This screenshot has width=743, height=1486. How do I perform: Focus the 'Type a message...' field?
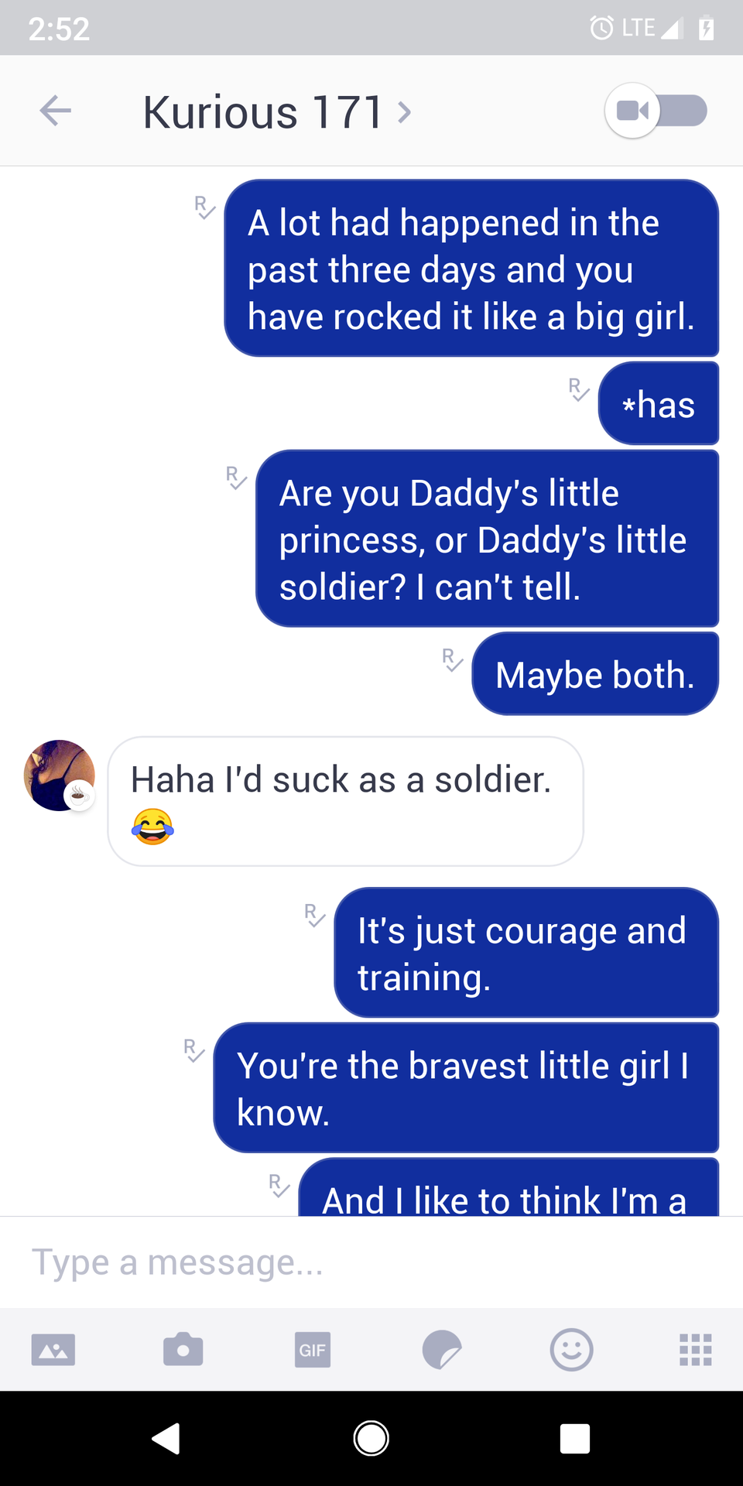click(x=371, y=1262)
